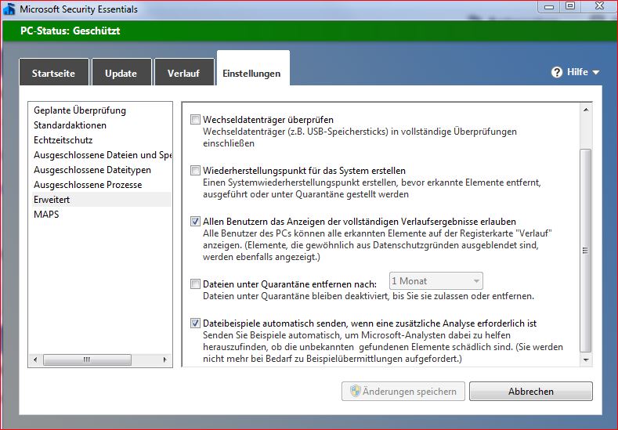
Task: Click the Abbrechen button
Action: 530,392
